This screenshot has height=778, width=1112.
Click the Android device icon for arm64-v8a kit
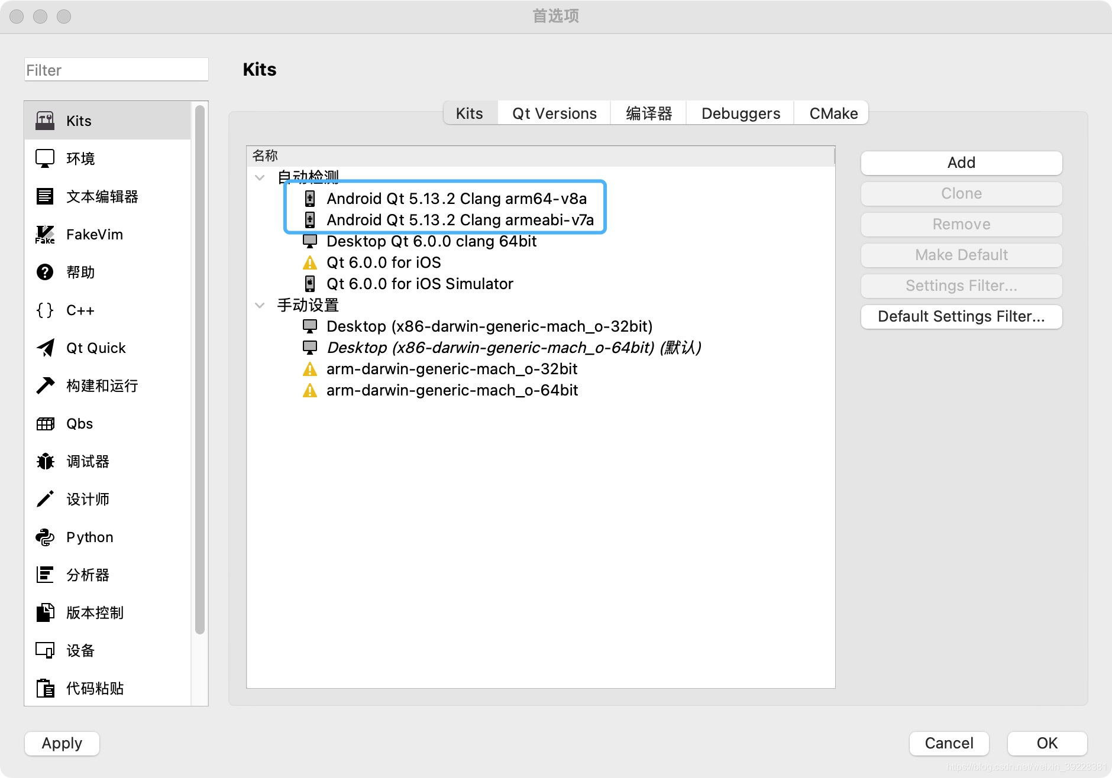pyautogui.click(x=309, y=199)
